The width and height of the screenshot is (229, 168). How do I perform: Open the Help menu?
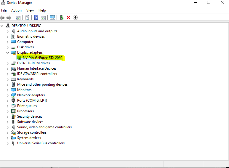42,10
